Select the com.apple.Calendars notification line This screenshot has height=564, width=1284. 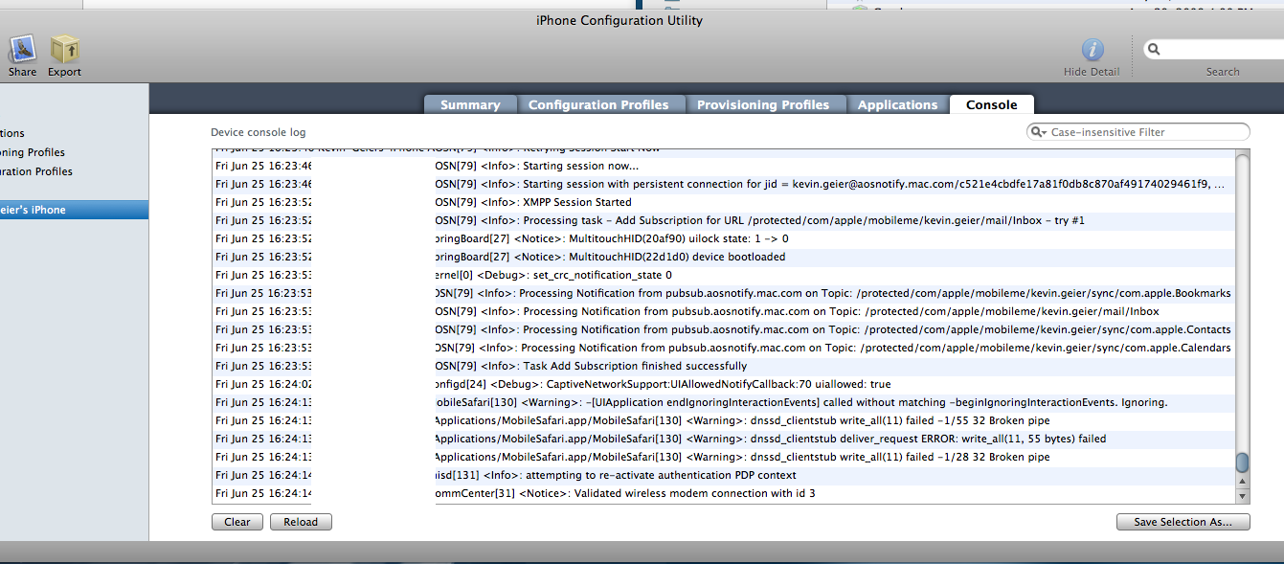tap(723, 348)
